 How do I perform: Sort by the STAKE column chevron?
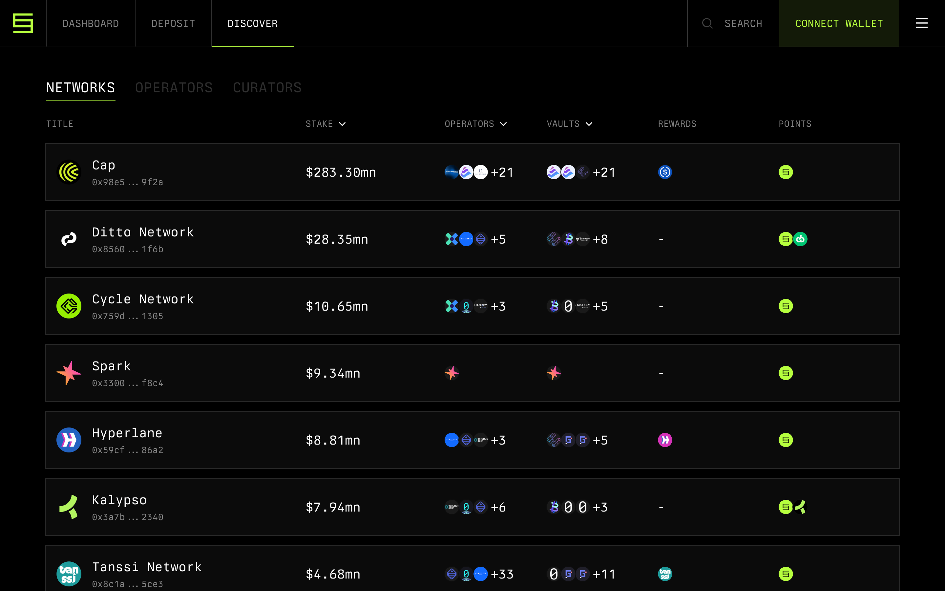point(342,124)
